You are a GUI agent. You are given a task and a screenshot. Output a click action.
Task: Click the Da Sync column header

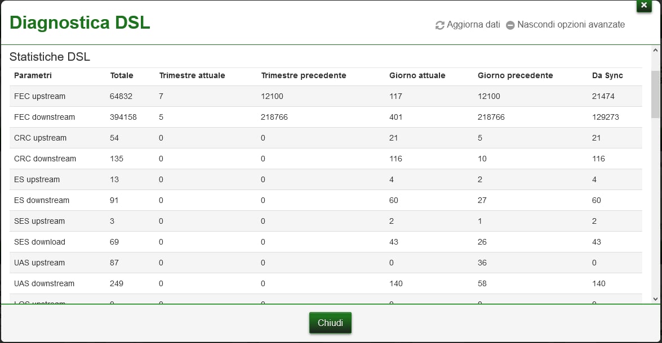point(607,75)
